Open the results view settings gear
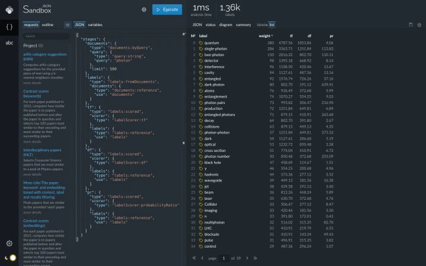This screenshot has height=266, width=426. click(x=419, y=25)
